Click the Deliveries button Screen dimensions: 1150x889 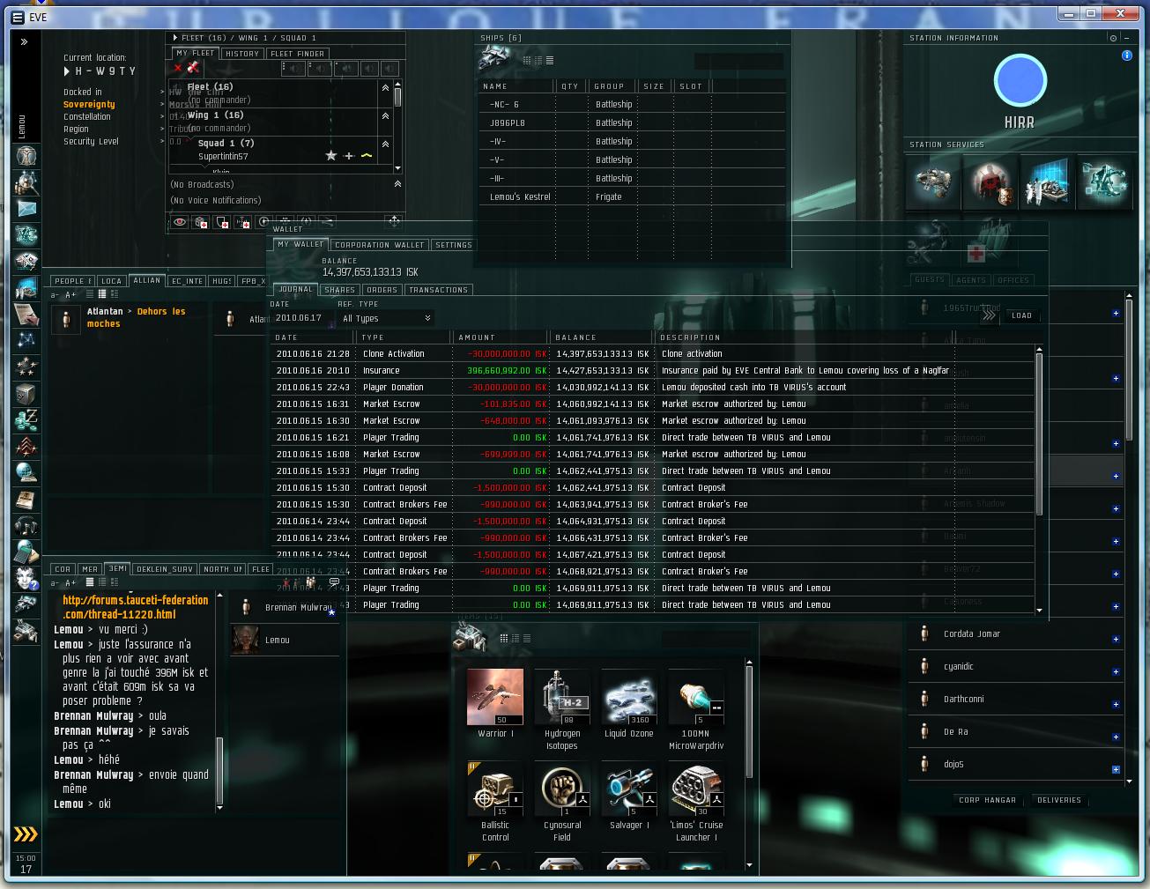pos(1059,800)
